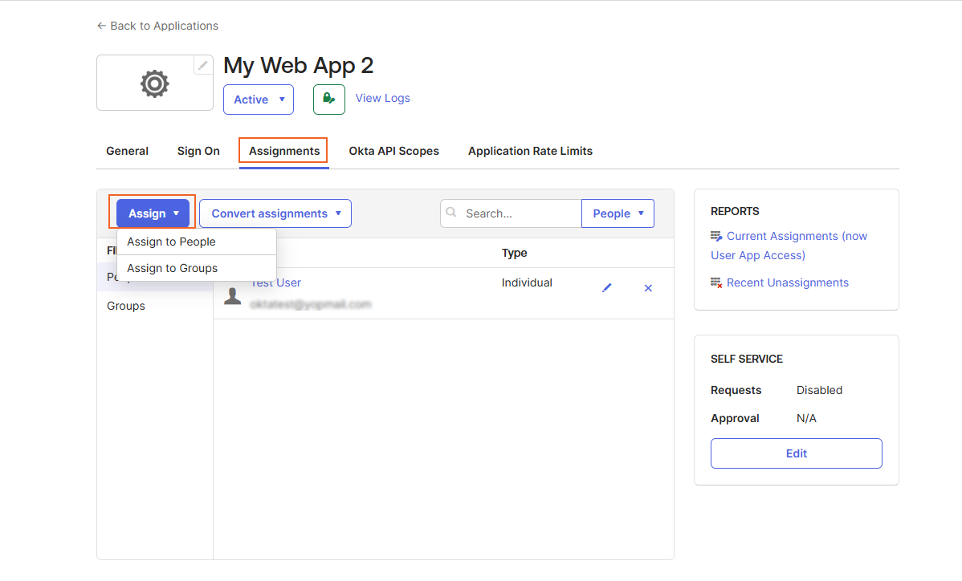962x581 pixels.
Task: Edit Test User assignment pencil icon
Action: pyautogui.click(x=607, y=287)
